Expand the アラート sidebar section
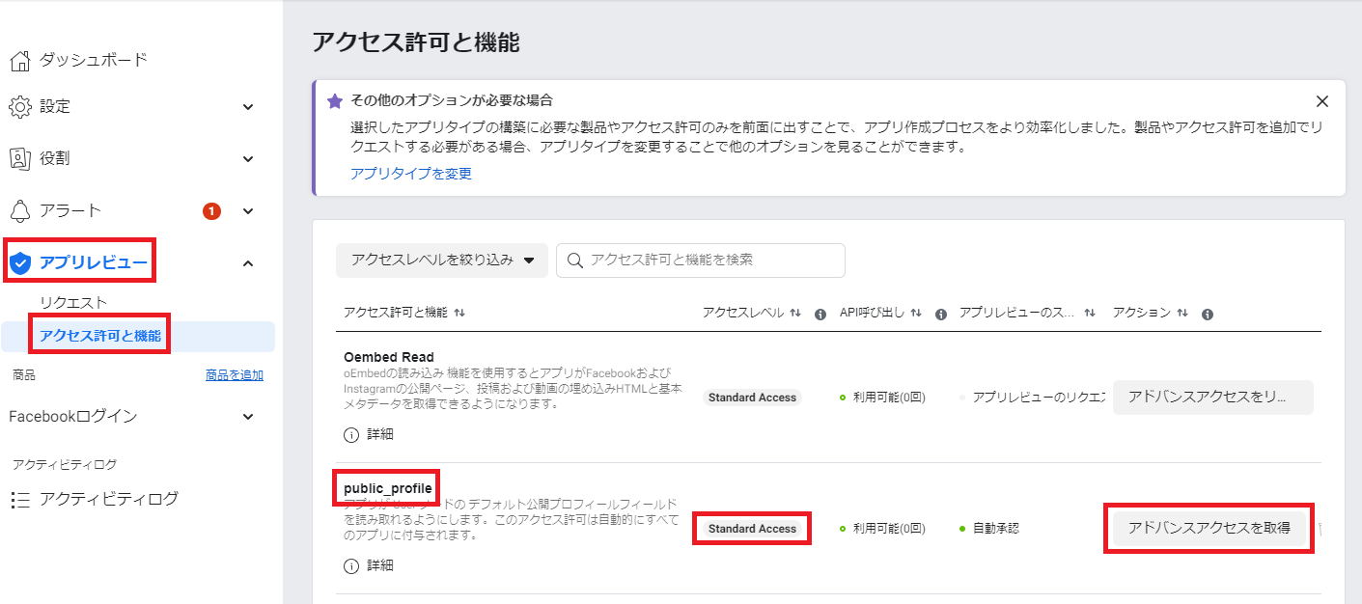This screenshot has width=1362, height=604. [248, 211]
